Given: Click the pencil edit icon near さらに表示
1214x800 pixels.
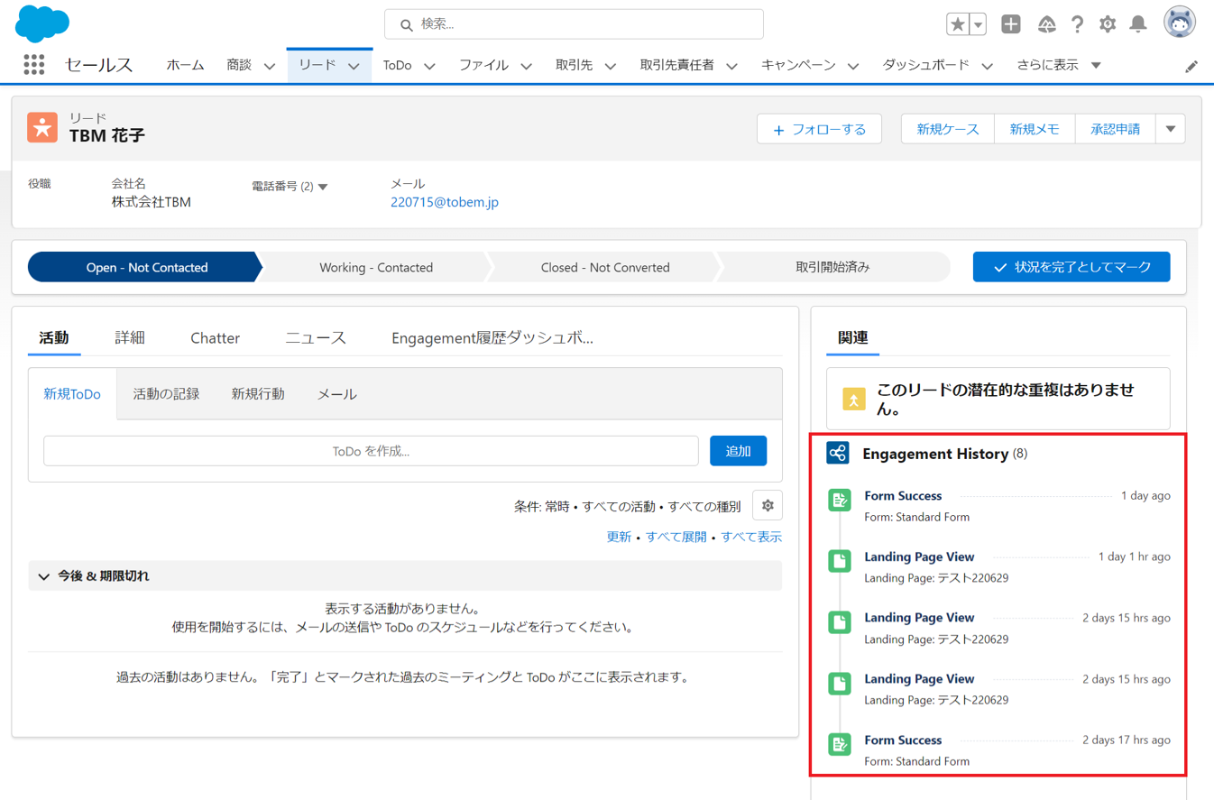Looking at the screenshot, I should pos(1192,66).
